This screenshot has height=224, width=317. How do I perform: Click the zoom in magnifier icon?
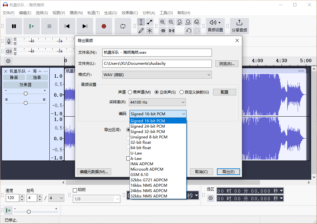pos(163,22)
